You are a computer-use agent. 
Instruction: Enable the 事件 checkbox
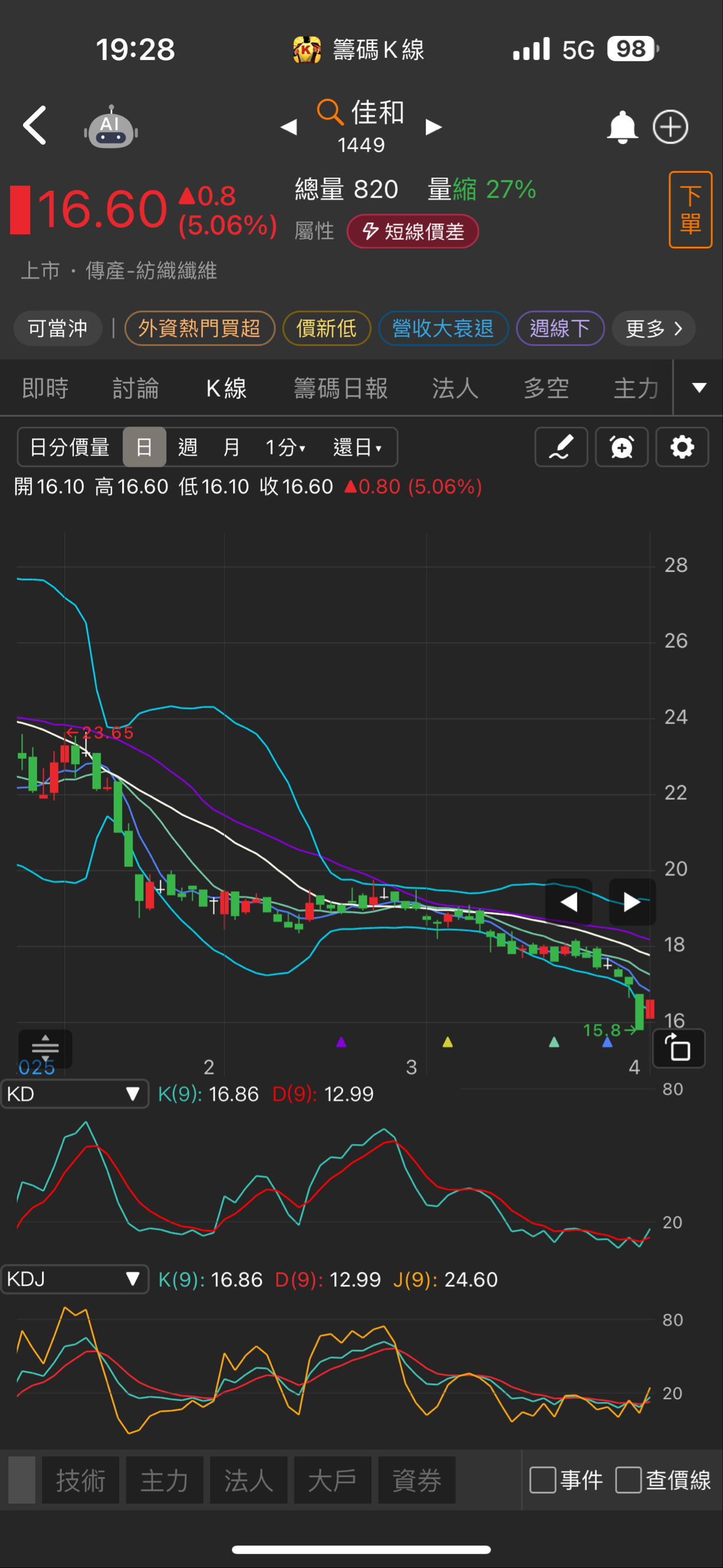click(543, 1479)
